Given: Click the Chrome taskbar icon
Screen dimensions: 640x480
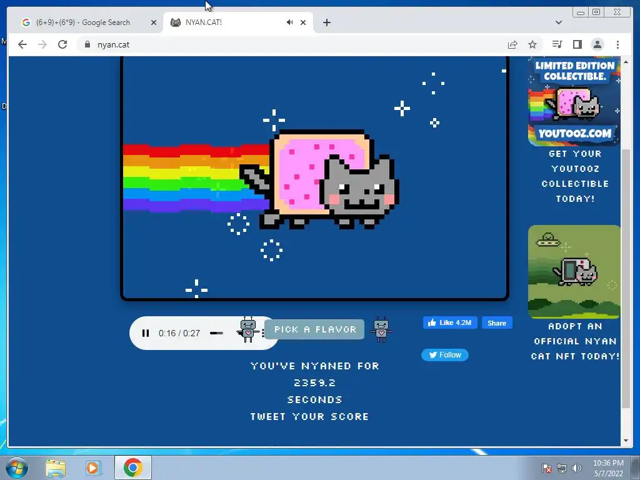Looking at the screenshot, I should 132,467.
